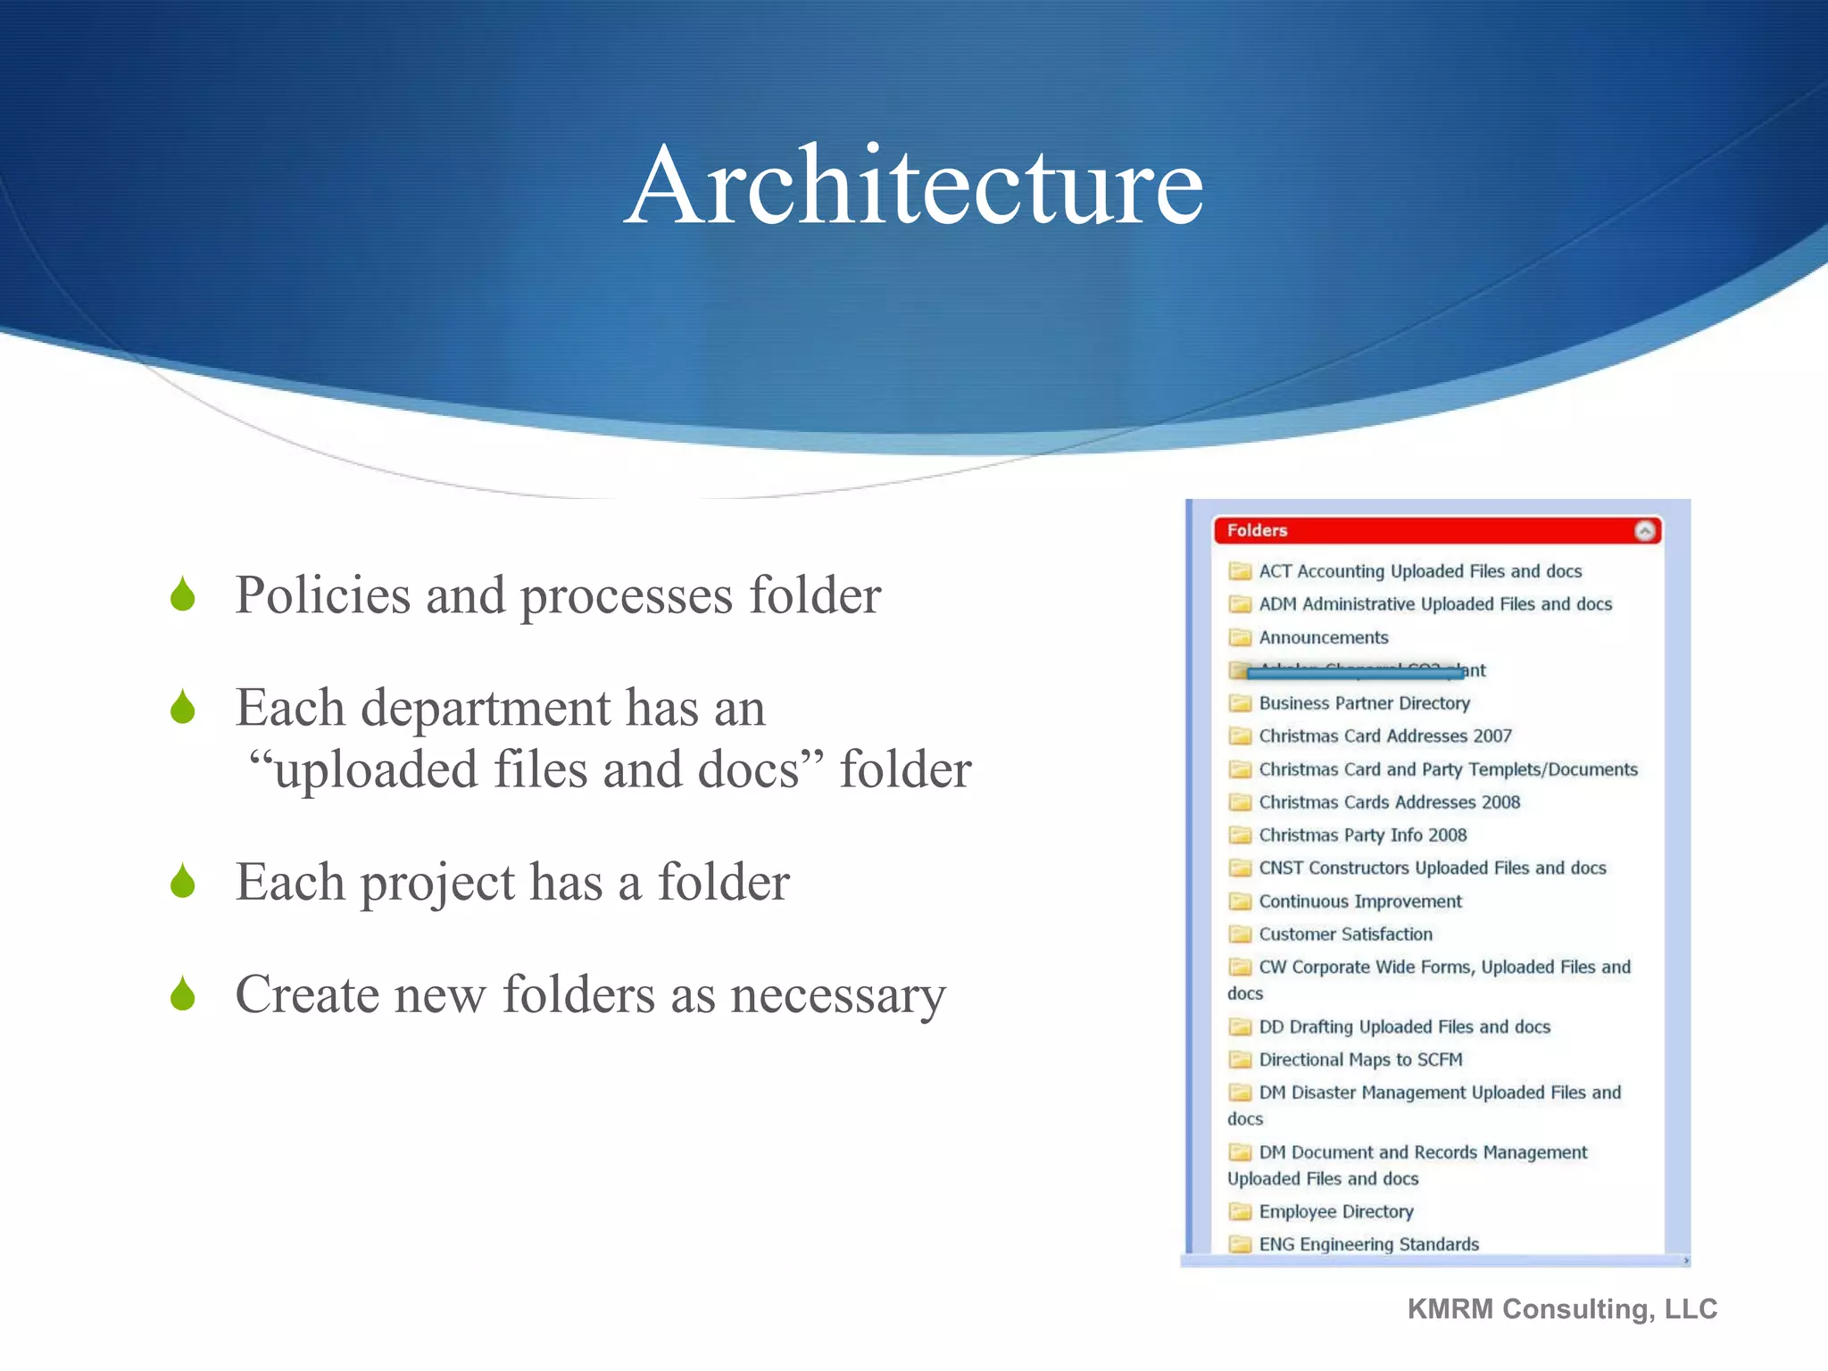Image resolution: width=1828 pixels, height=1371 pixels.
Task: Open Christmas Cards Addresses 2008
Action: 1389,802
